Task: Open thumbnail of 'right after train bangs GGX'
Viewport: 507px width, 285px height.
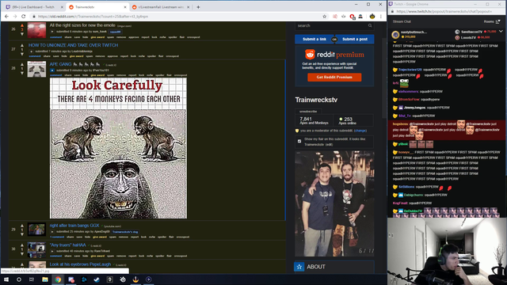Action: [x=36, y=229]
